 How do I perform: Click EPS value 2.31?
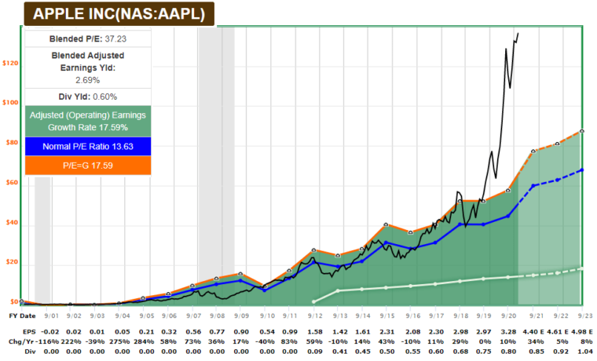386,332
